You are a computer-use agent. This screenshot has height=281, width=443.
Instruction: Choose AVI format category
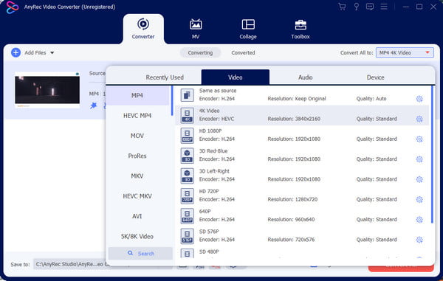point(137,216)
